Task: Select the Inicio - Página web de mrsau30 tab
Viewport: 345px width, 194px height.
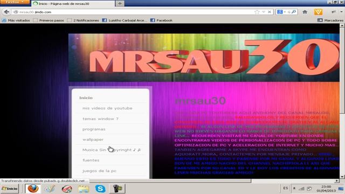Action: (73, 4)
